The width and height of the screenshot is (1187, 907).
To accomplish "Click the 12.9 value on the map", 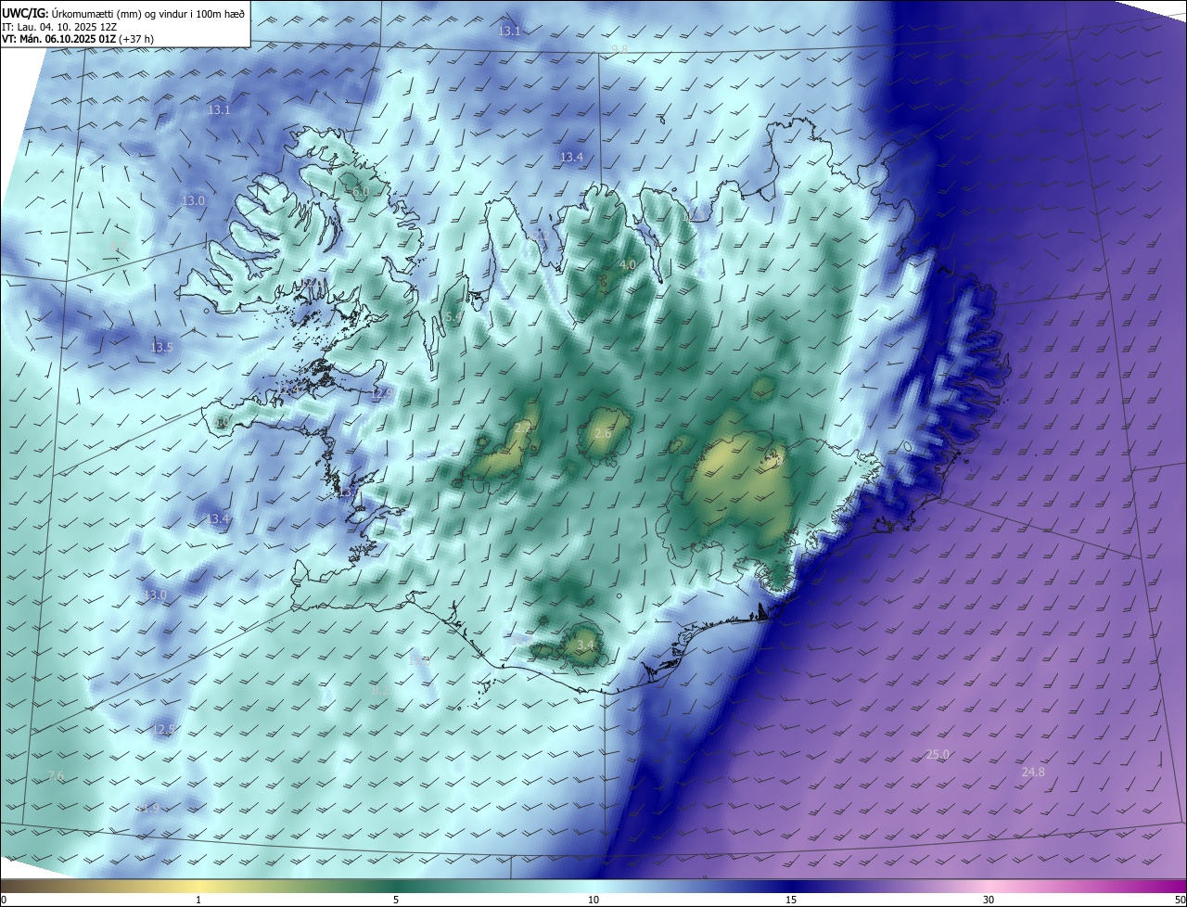I will (x=381, y=393).
